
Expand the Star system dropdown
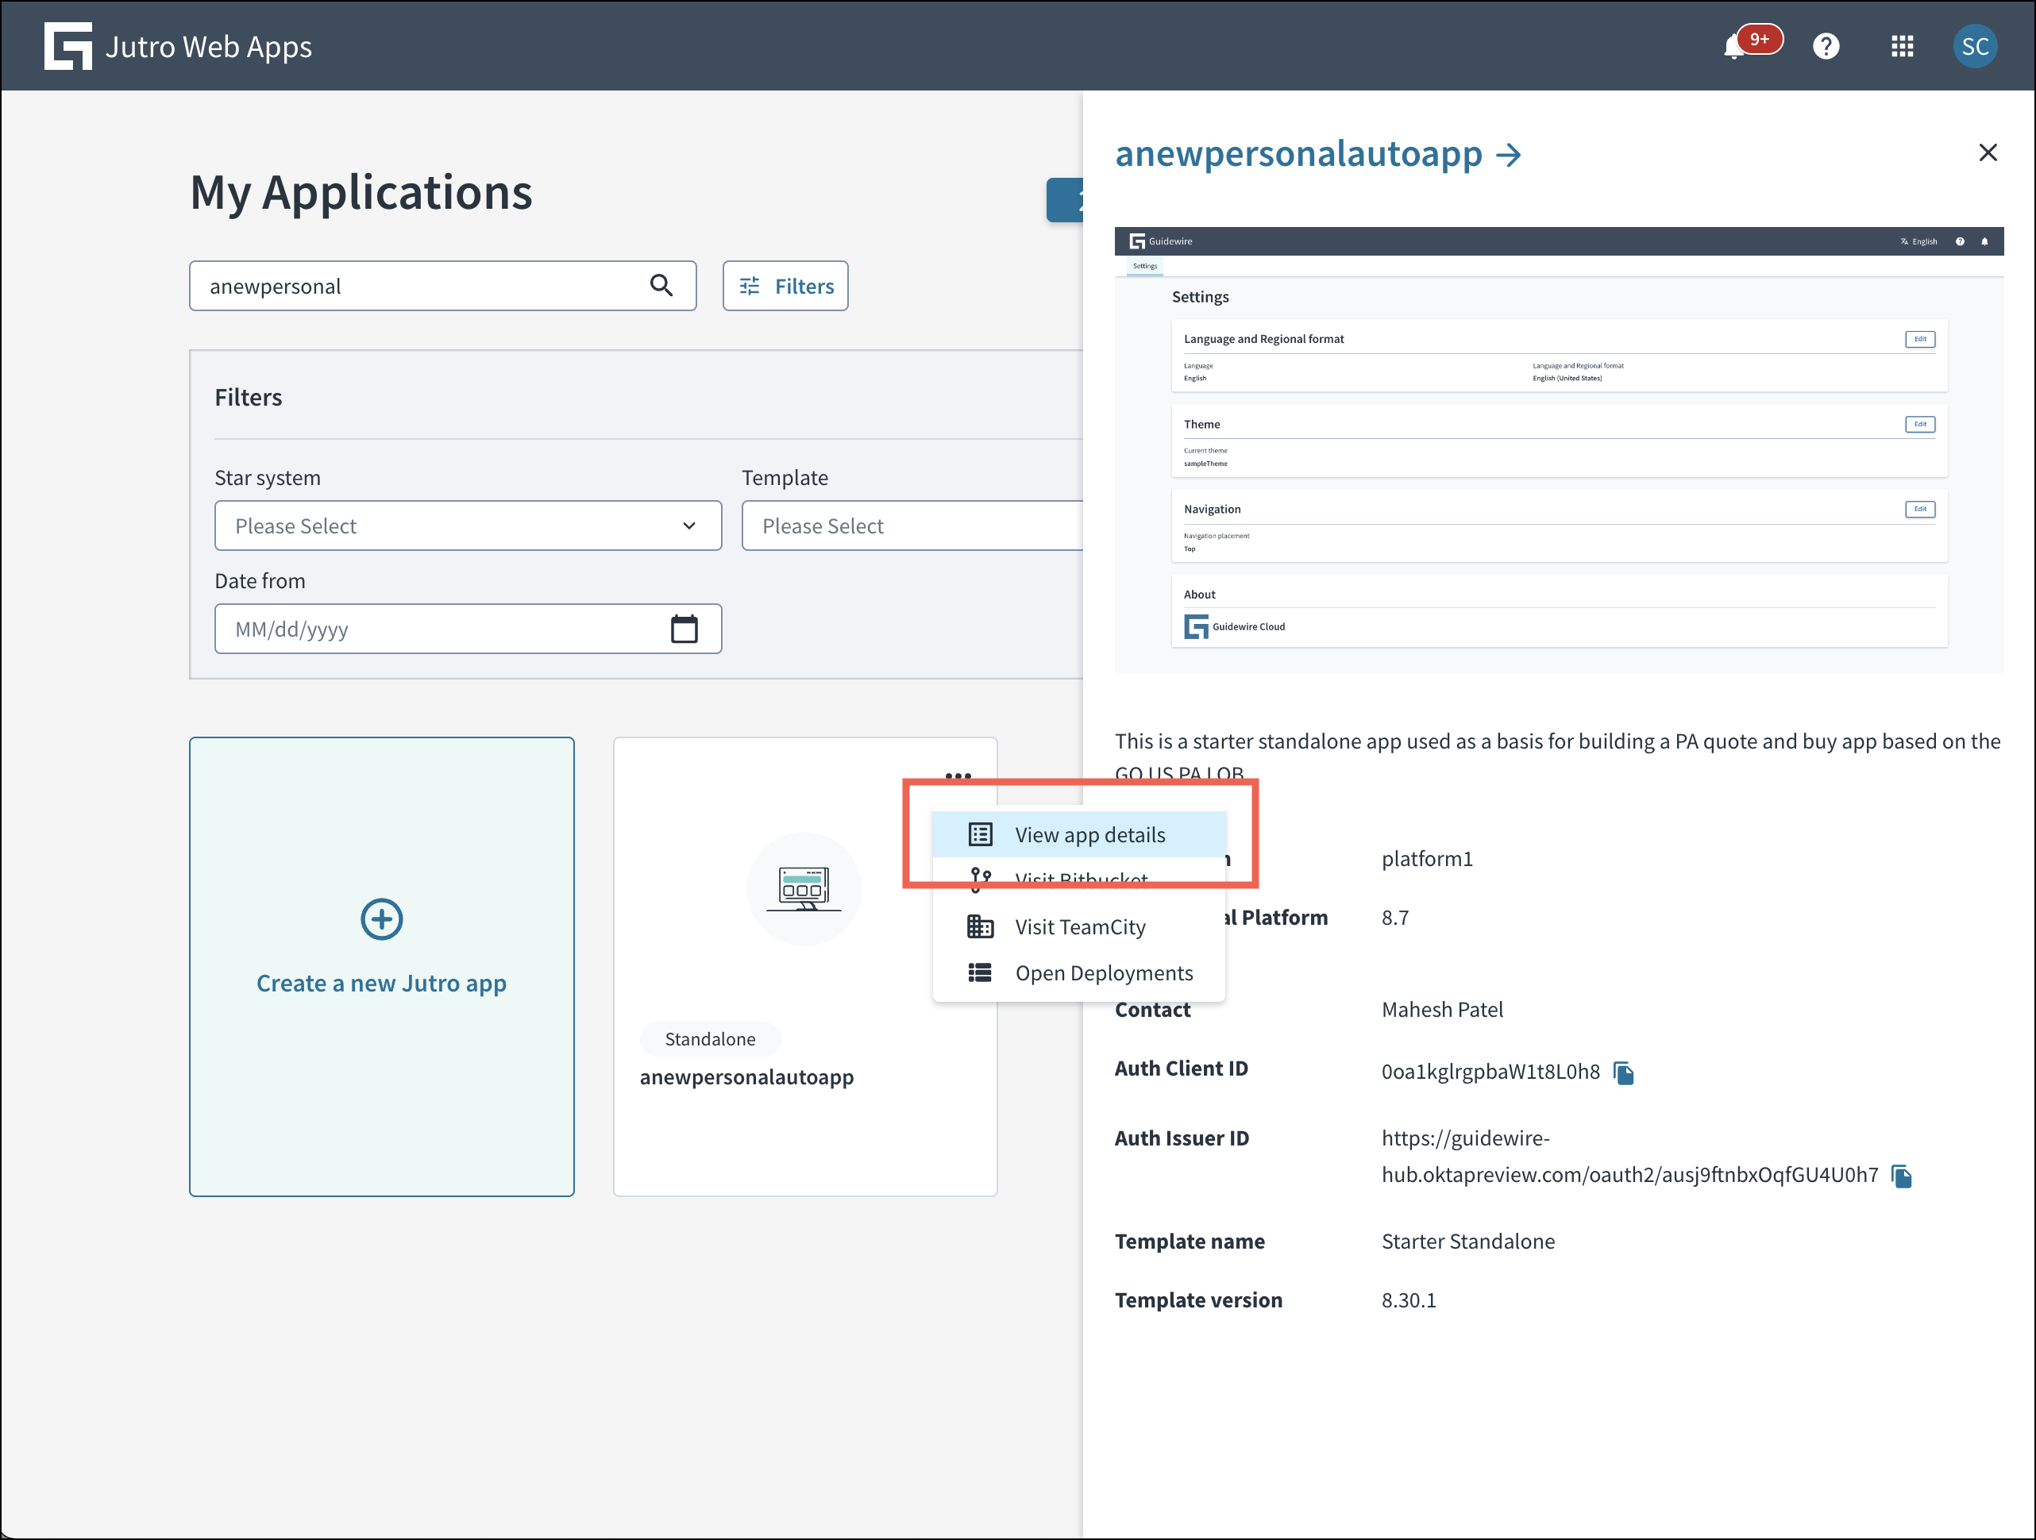(468, 526)
